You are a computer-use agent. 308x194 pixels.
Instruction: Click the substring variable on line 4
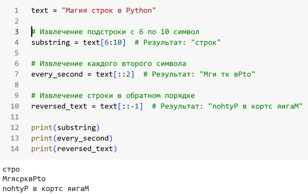point(51,42)
